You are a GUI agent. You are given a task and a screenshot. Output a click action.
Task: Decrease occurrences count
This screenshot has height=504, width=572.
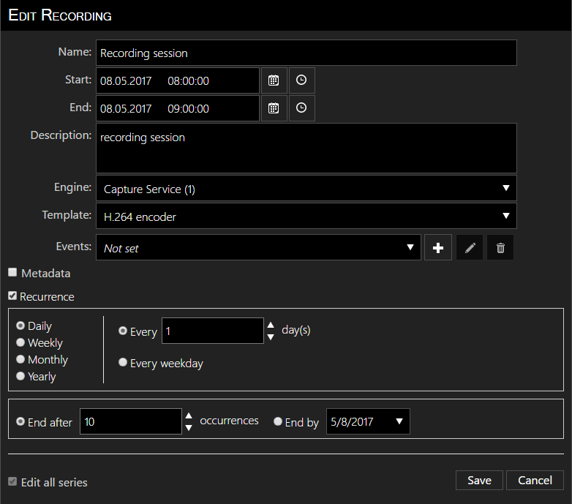click(x=189, y=428)
